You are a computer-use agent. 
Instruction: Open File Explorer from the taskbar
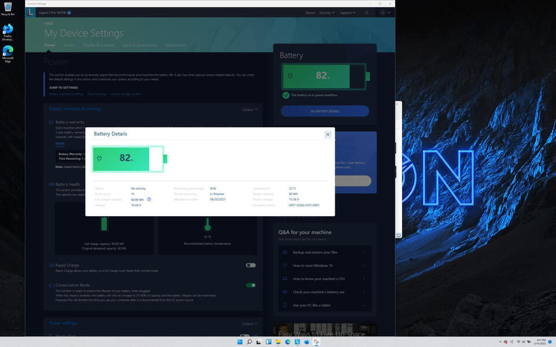click(278, 342)
